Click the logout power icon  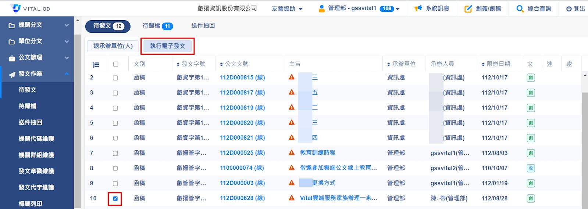[569, 8]
